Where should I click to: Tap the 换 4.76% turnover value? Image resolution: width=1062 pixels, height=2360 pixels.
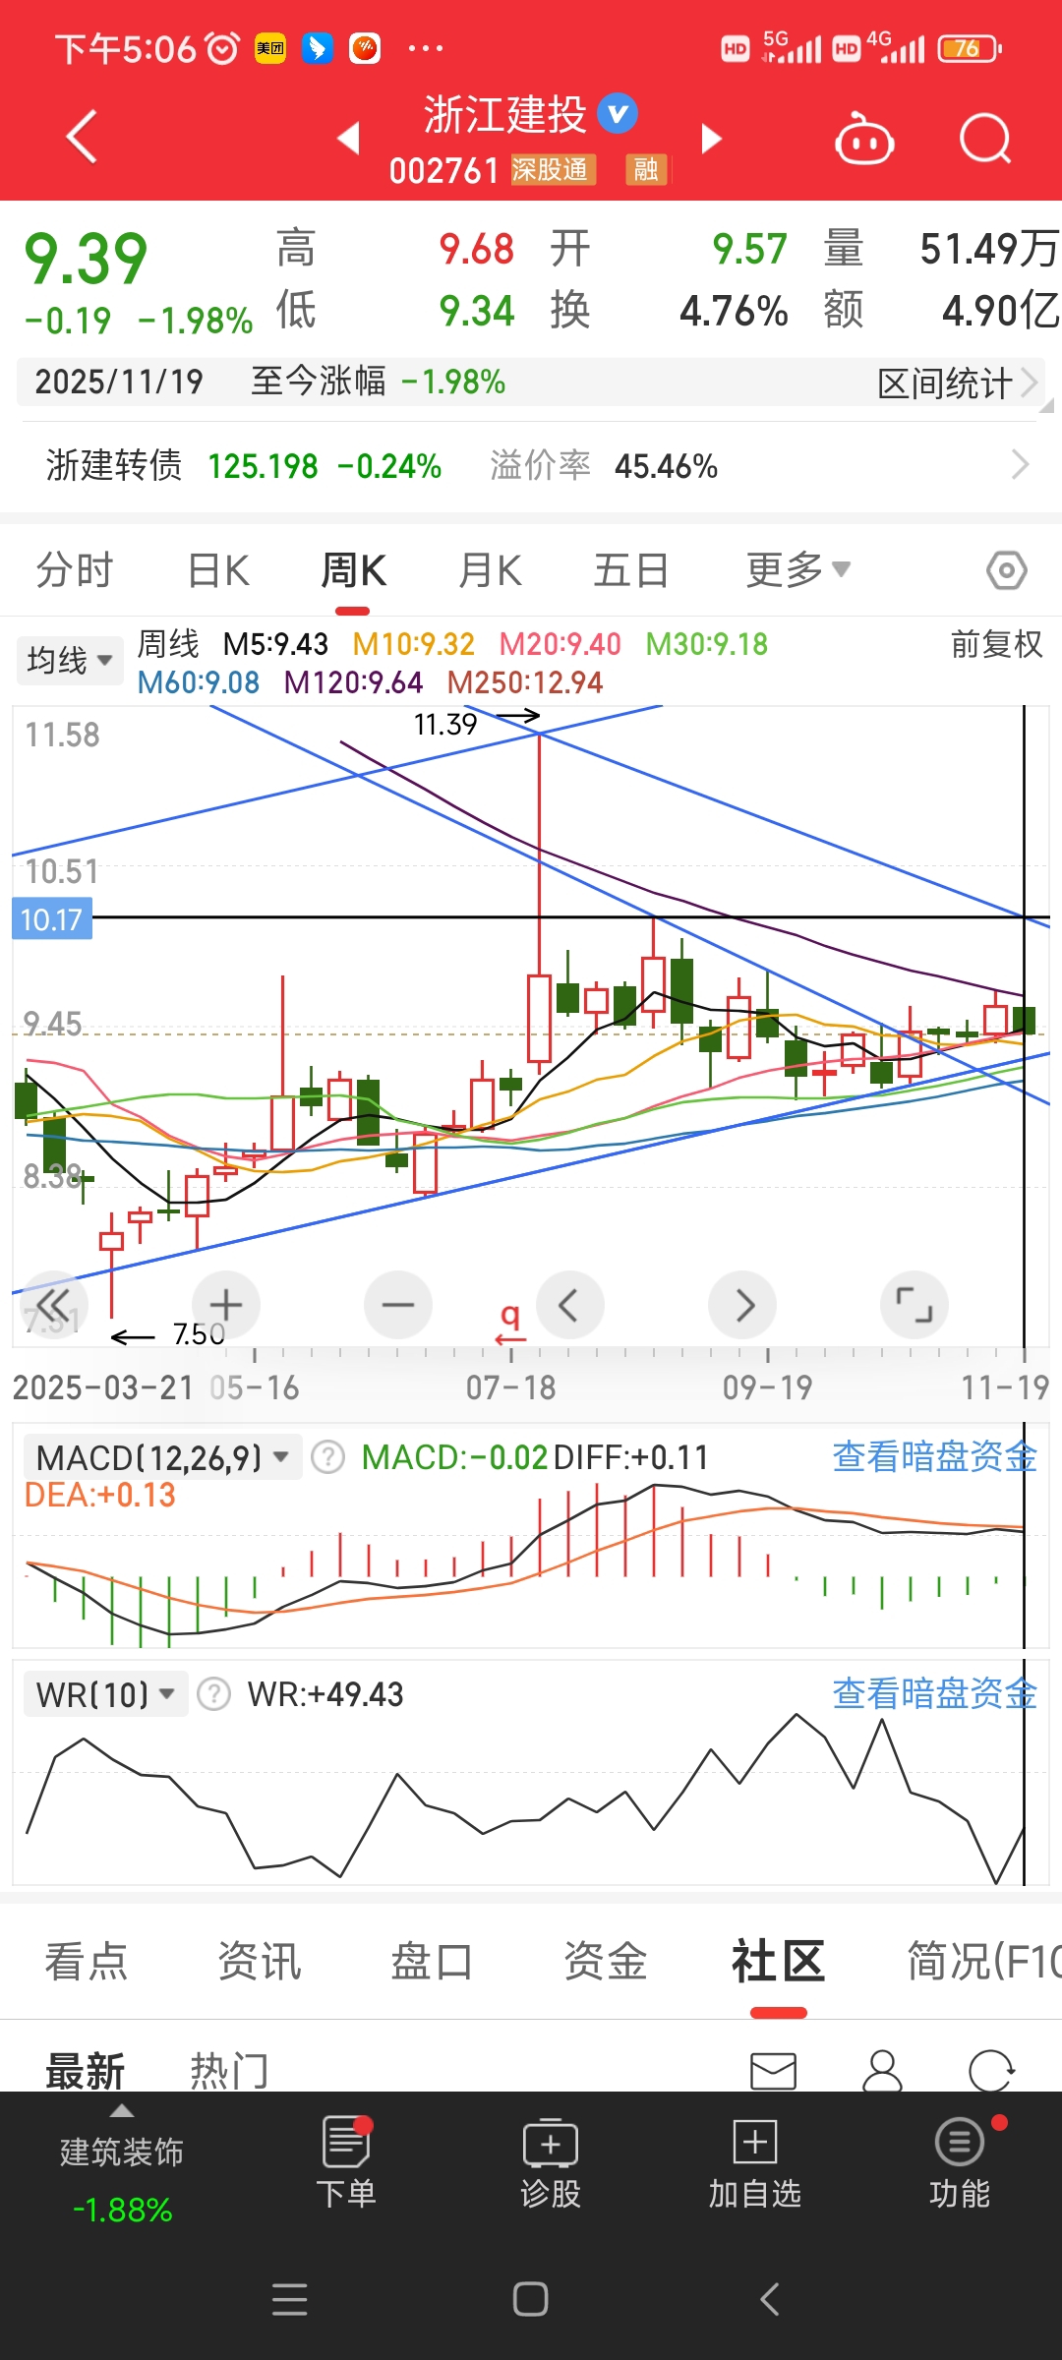pyautogui.click(x=734, y=312)
